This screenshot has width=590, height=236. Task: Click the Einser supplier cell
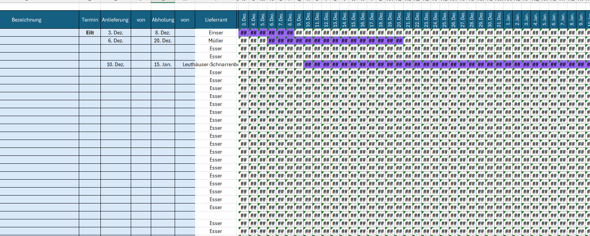(x=216, y=33)
